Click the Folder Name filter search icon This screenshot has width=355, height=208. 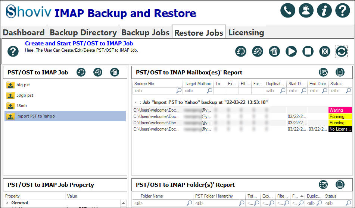coord(189,203)
